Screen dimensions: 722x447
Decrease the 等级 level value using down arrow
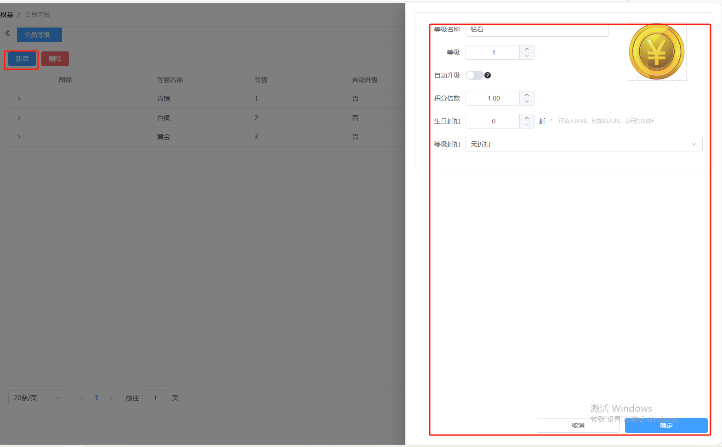(x=527, y=56)
